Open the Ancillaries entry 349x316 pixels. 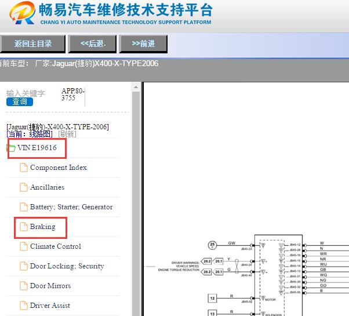pos(47,187)
